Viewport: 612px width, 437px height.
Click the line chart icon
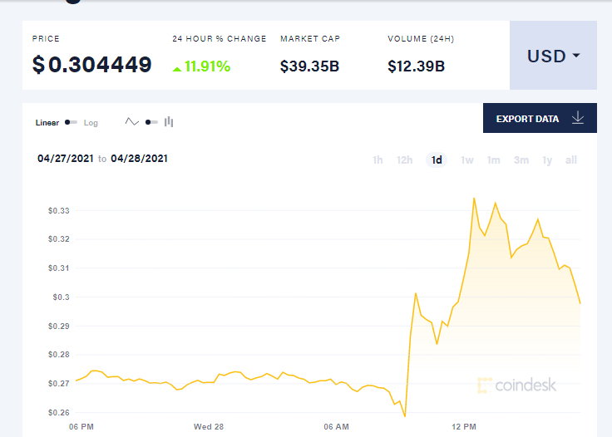click(132, 121)
